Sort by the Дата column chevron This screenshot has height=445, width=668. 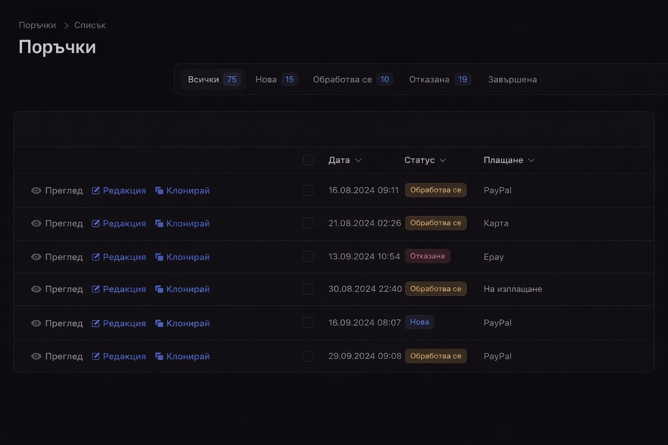[x=358, y=160]
